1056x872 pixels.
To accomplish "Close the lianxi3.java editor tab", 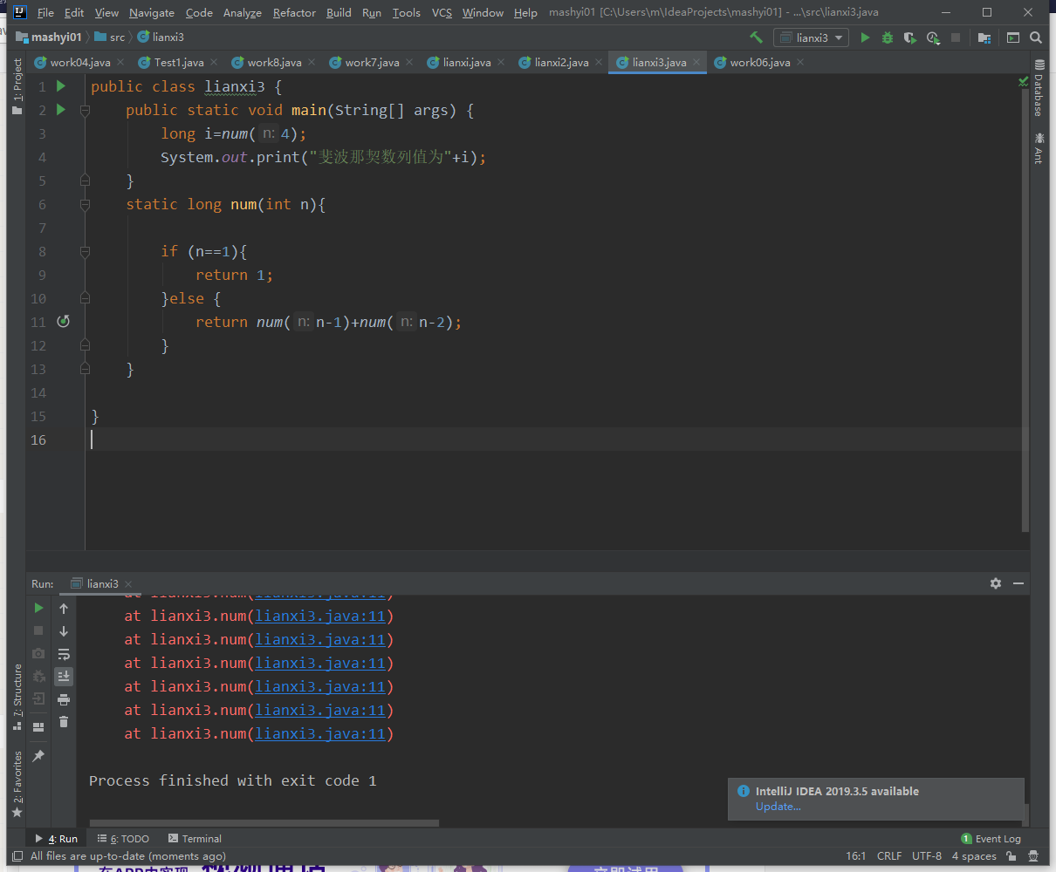I will pos(696,62).
